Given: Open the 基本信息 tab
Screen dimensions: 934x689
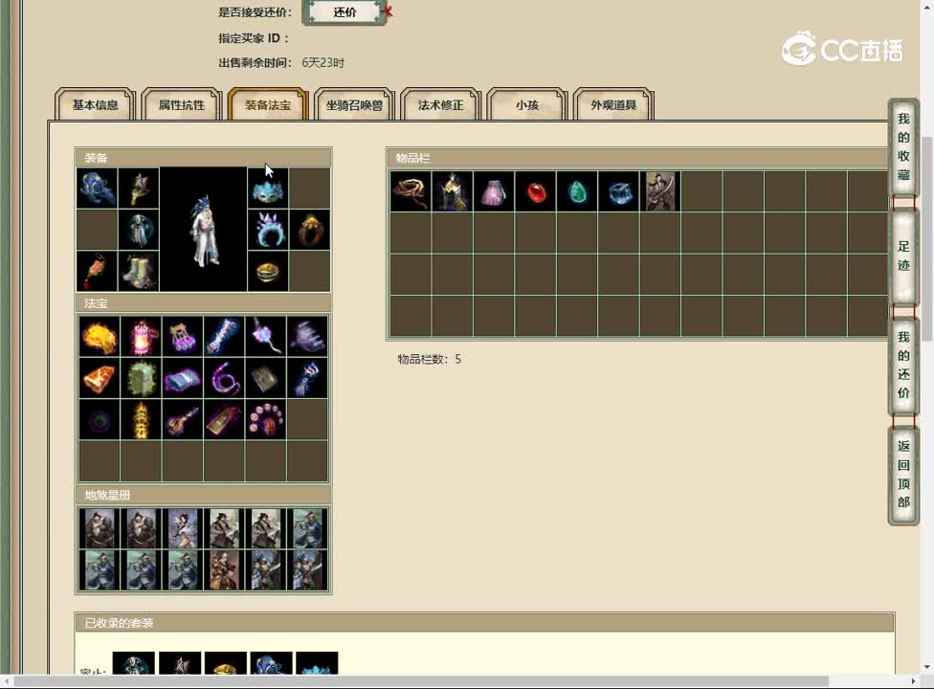Looking at the screenshot, I should click(95, 105).
